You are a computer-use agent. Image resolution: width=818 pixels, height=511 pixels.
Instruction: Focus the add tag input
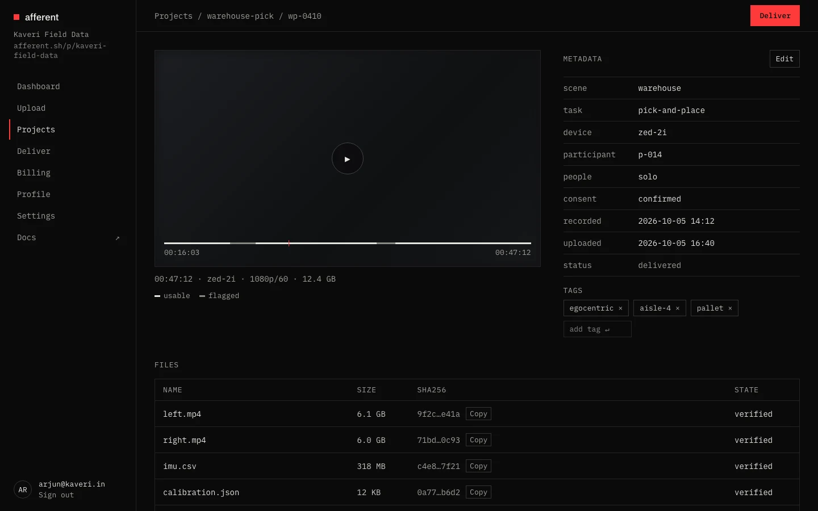pos(597,329)
